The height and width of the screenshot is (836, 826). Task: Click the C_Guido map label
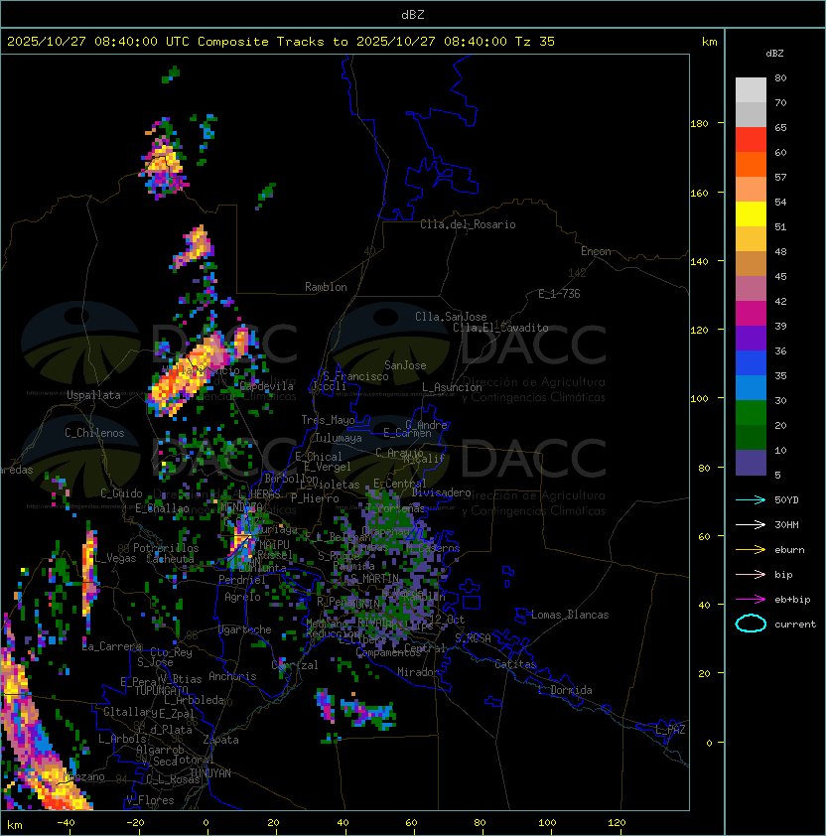coord(121,493)
